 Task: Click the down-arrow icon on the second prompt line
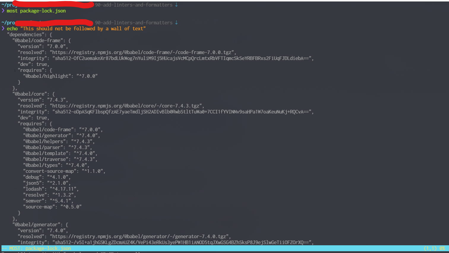(x=177, y=22)
